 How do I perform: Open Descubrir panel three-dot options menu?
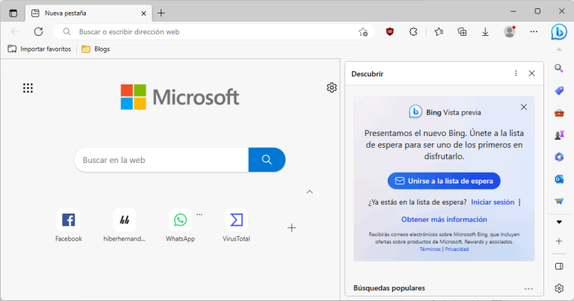tap(516, 74)
